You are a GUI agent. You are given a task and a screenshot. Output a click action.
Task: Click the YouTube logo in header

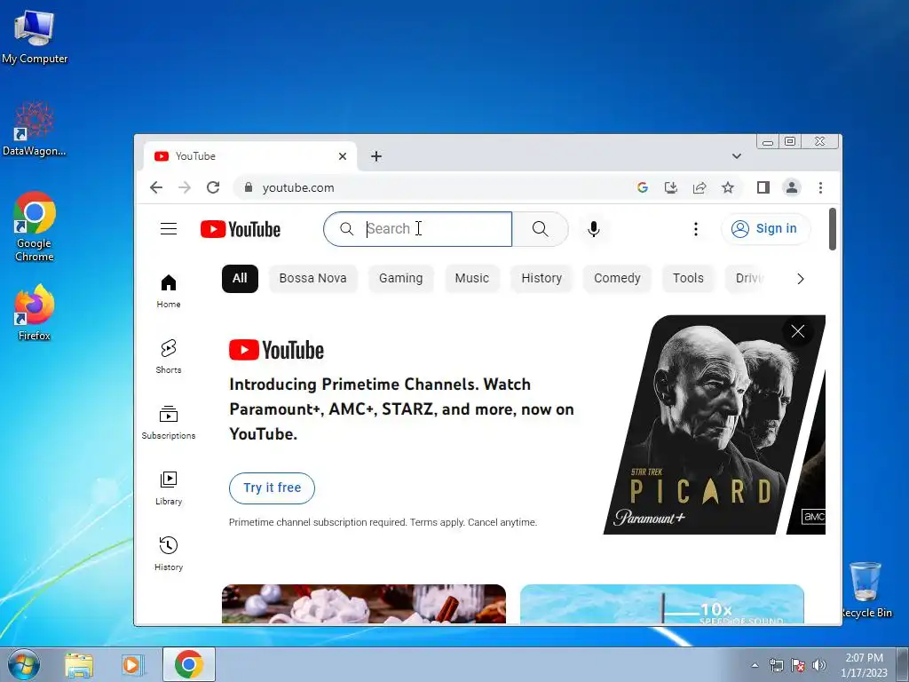241,229
